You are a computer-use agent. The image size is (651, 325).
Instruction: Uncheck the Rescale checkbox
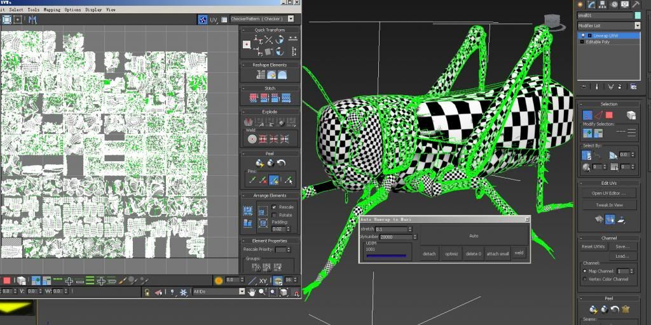(x=274, y=207)
